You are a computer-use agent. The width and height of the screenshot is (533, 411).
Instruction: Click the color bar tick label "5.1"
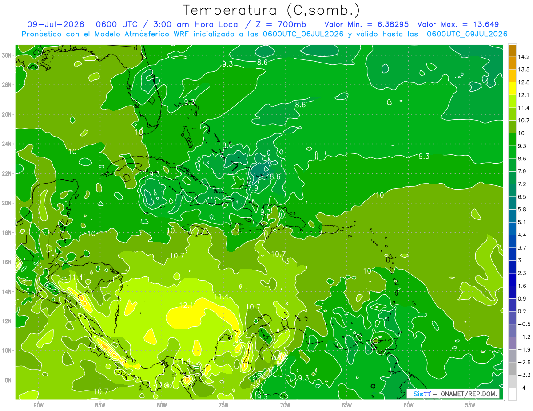[523, 222]
